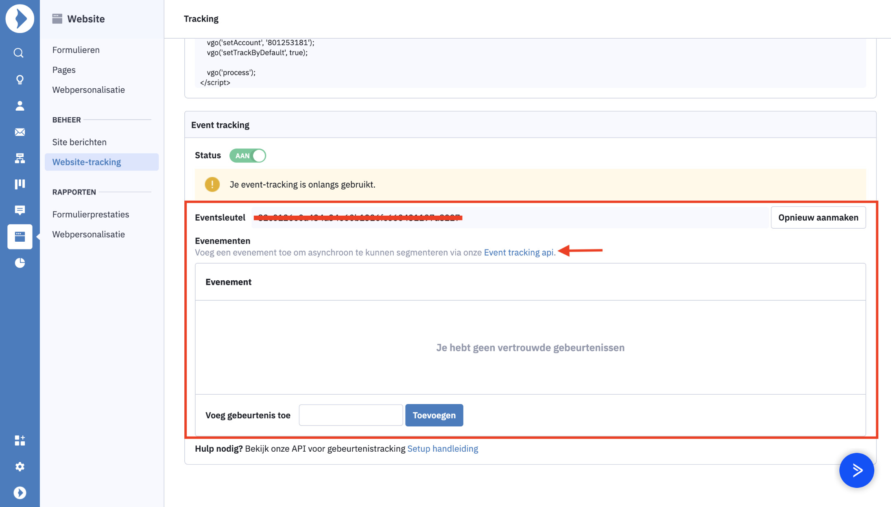The image size is (891, 507).
Task: Click 'Je hebt geen vertrouwde gebeurtenissen' text
Action: click(530, 347)
